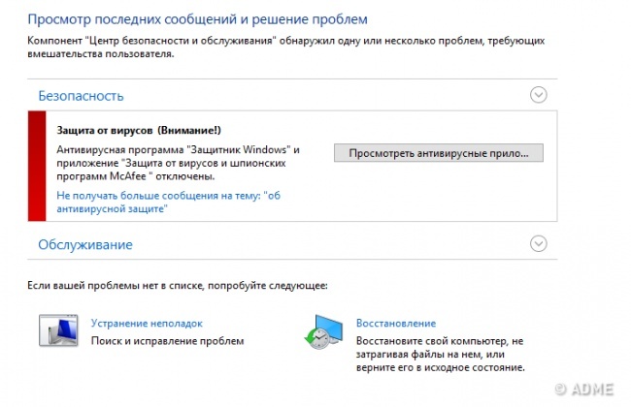Click the Безопасность section heading
This screenshot has height=407, width=631.
click(x=81, y=96)
